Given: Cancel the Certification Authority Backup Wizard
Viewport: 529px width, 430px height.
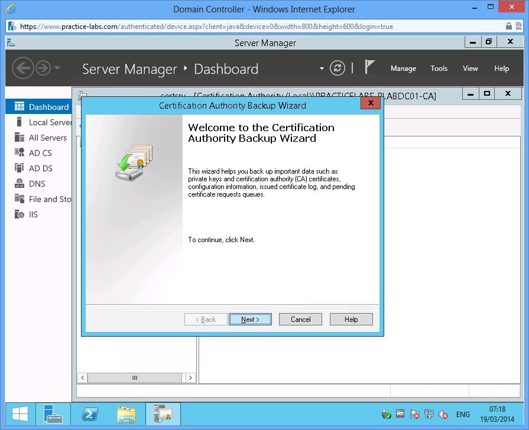Looking at the screenshot, I should pos(300,320).
